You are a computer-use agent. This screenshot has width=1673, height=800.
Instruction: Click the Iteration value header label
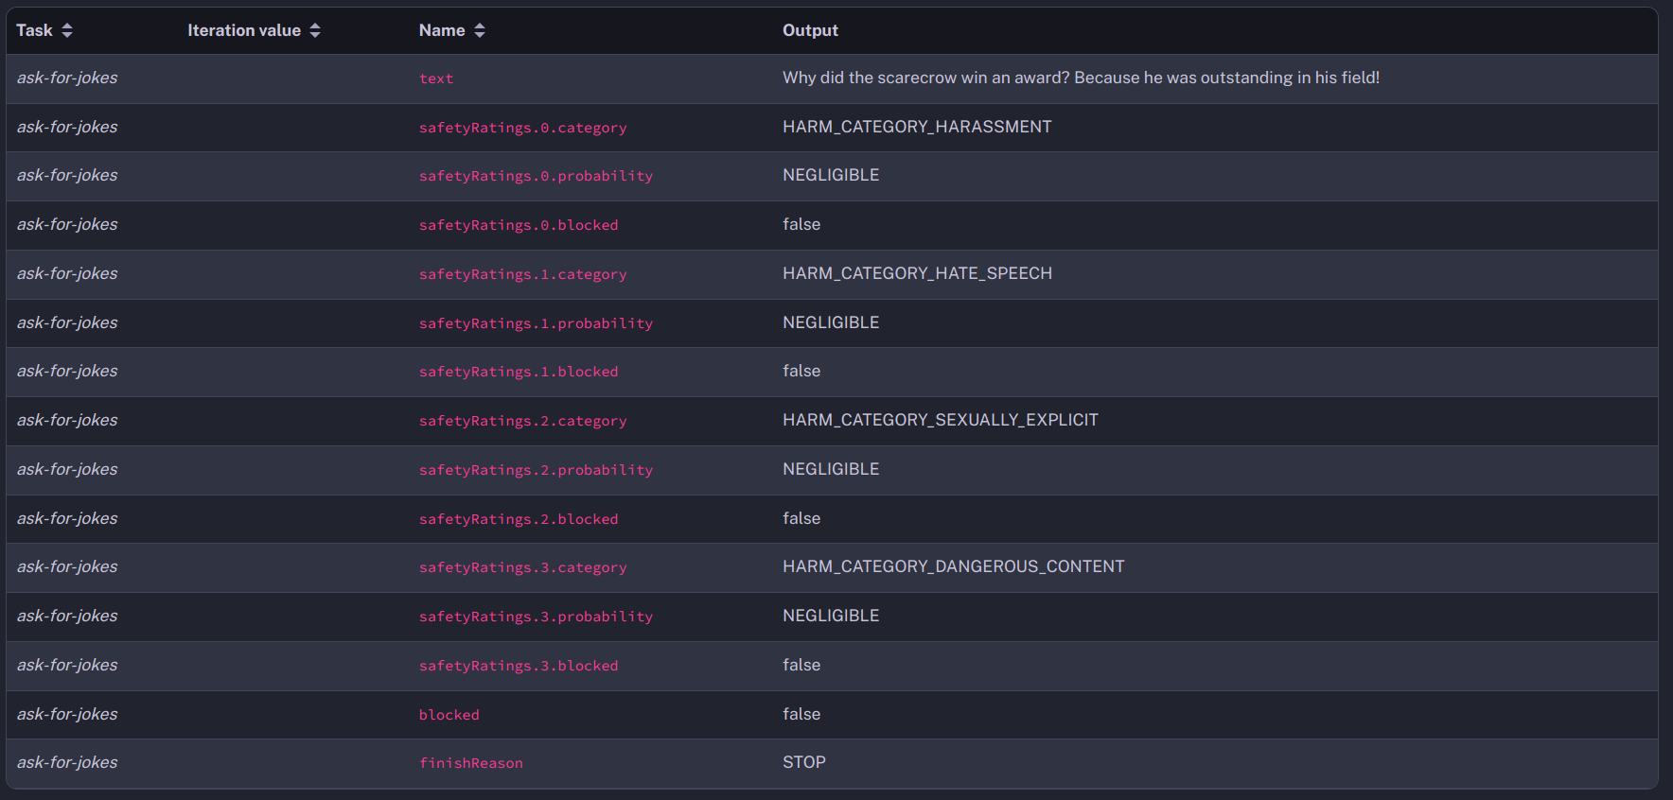(x=244, y=30)
